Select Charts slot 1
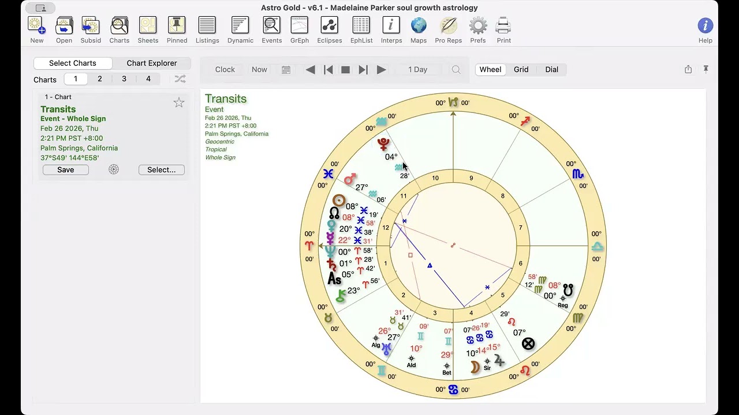Screen dimensions: 739x415 (76, 79)
